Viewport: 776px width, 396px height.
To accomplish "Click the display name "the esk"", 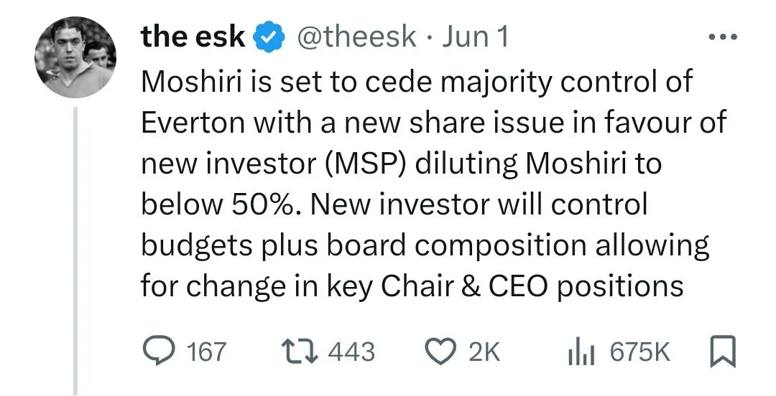I will (x=193, y=37).
